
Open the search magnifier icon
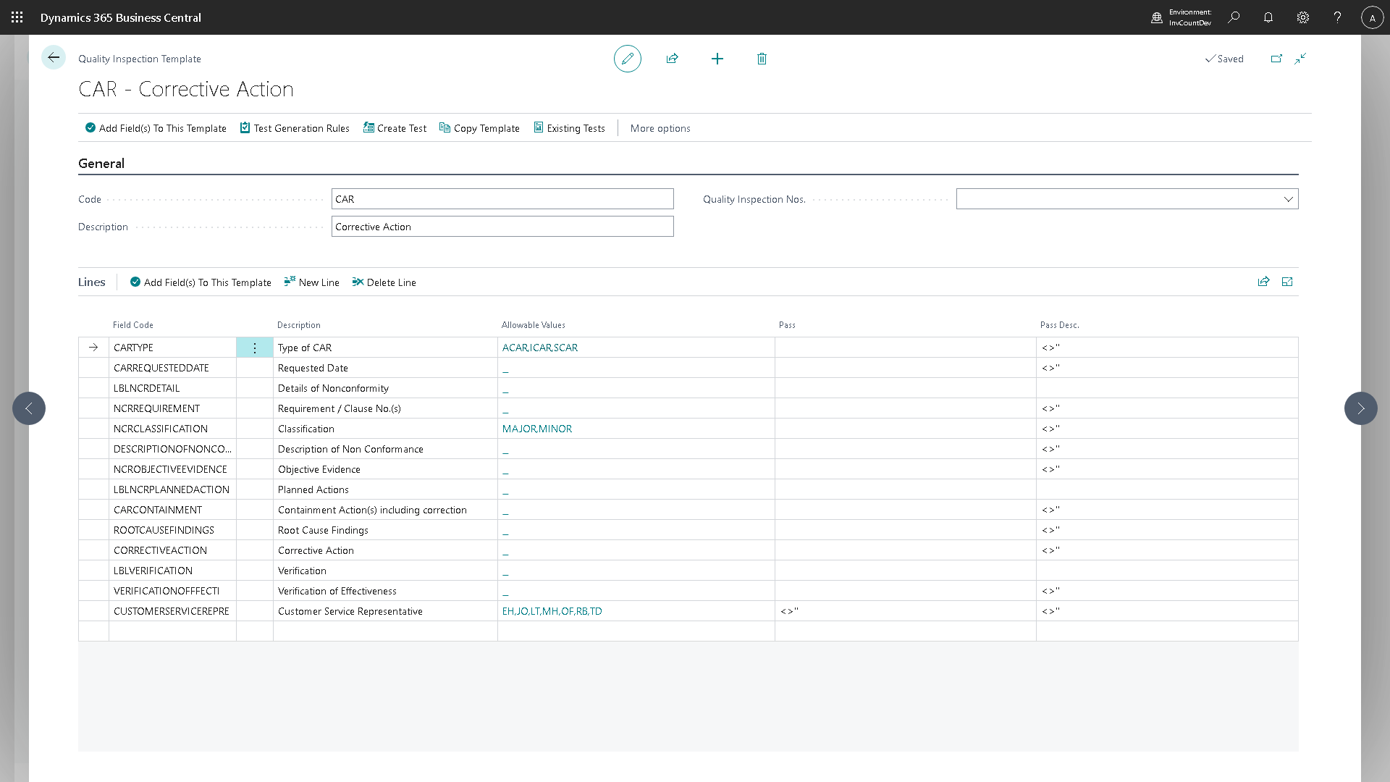pos(1234,17)
